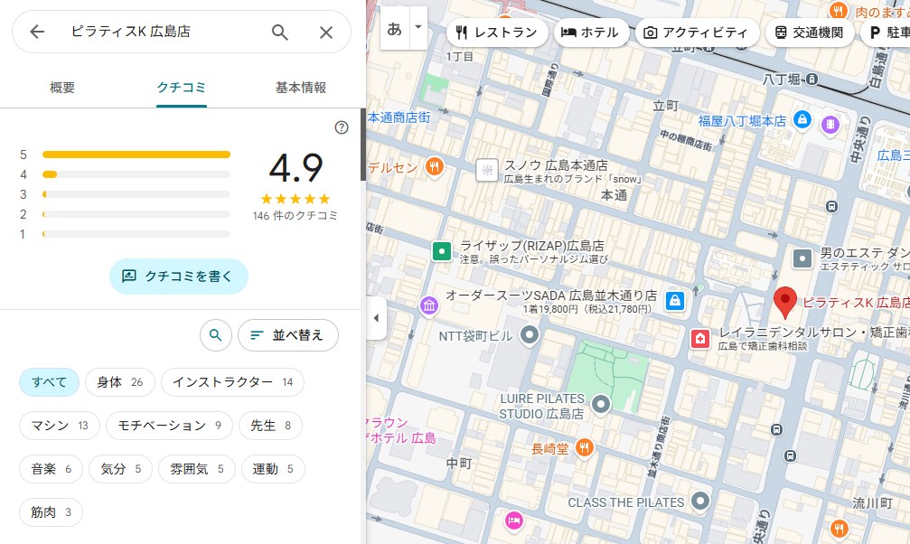Click the 福屋八丁堀本店 shopping marker
Image resolution: width=910 pixels, height=544 pixels.
801,119
